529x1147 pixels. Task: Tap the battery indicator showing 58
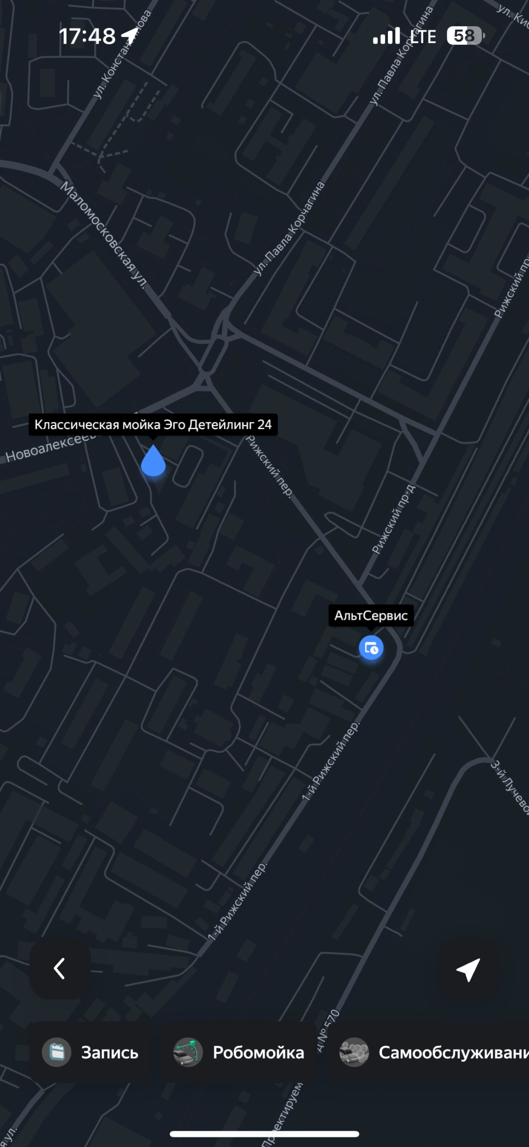(465, 36)
